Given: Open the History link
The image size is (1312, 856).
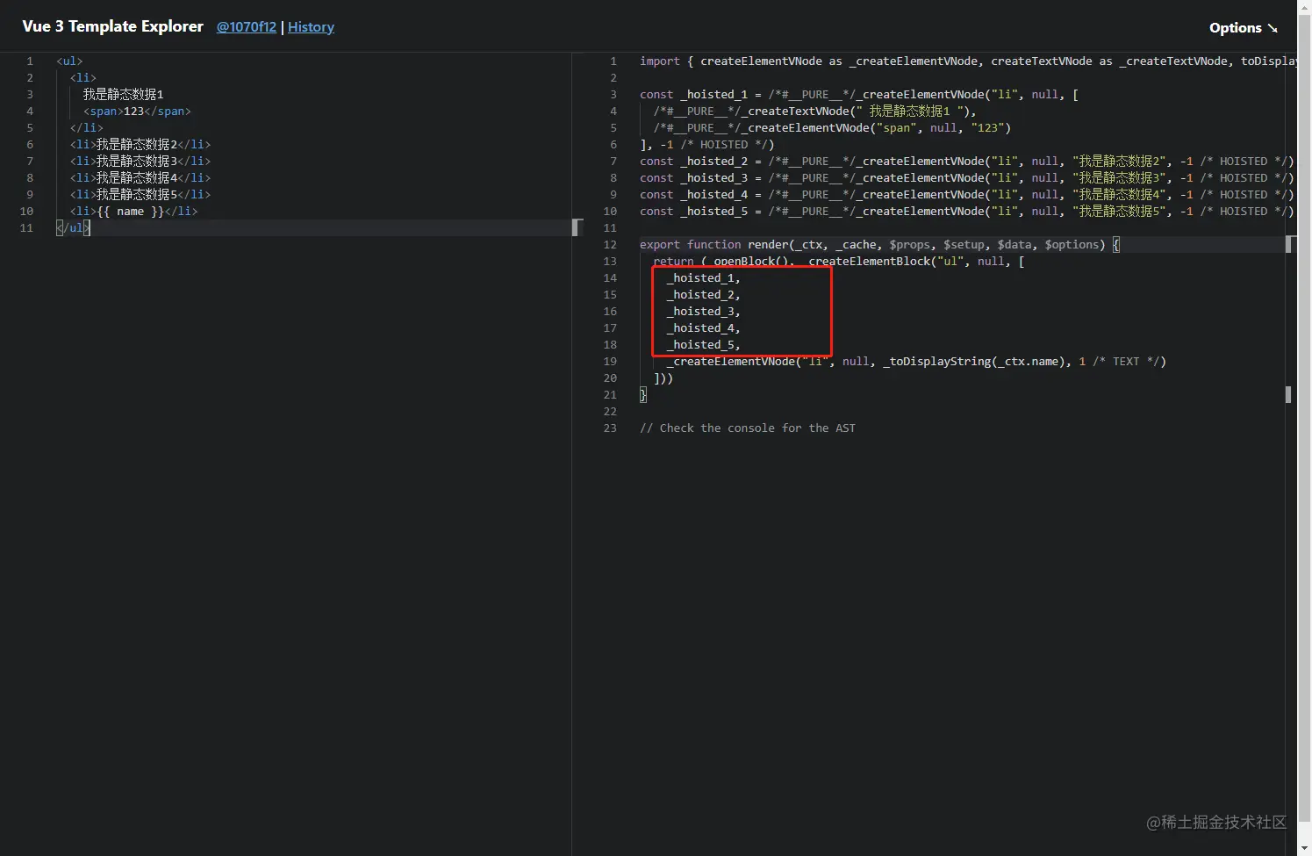Looking at the screenshot, I should click(311, 27).
